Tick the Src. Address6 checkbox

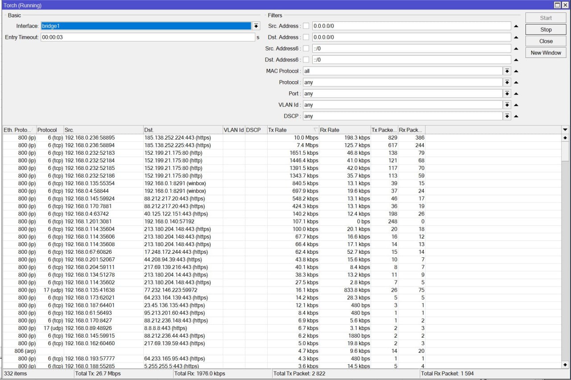pyautogui.click(x=306, y=48)
